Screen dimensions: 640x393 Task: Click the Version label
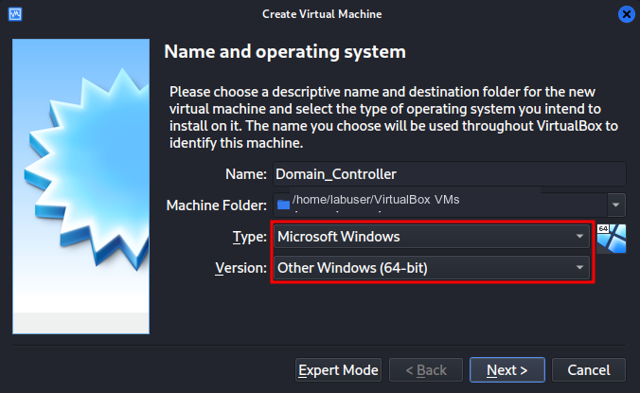(x=240, y=268)
